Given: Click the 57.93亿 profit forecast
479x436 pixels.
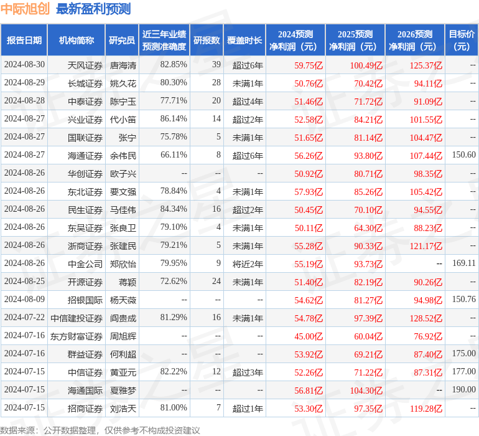Looking at the screenshot, I should 309,192.
